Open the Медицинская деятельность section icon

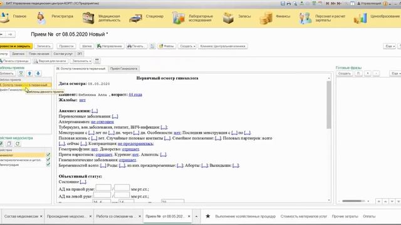(x=88, y=18)
